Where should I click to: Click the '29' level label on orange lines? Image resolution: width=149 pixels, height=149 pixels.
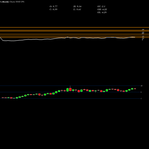point(143,30)
